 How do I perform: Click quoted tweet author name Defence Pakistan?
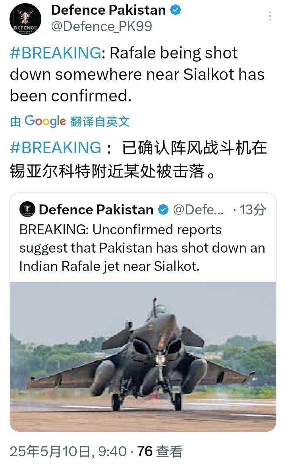click(96, 210)
